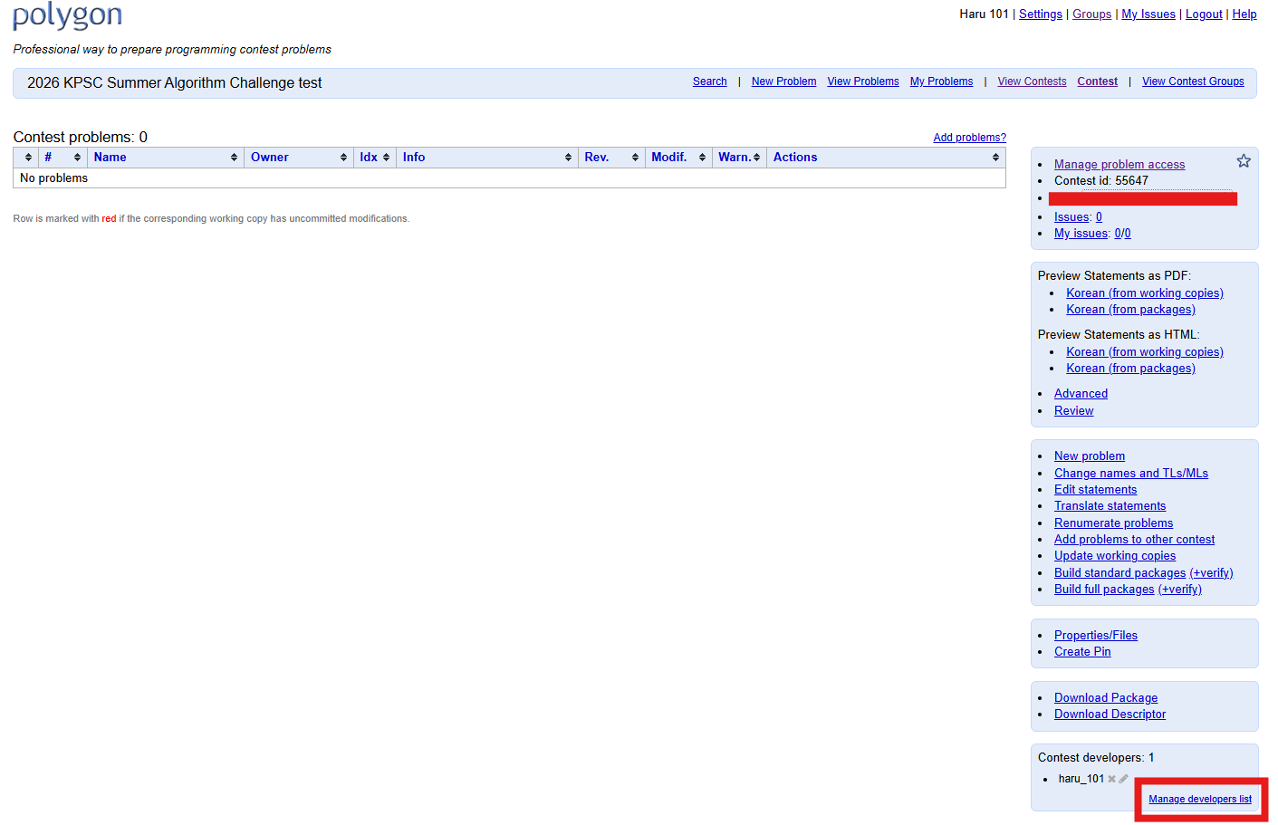Image resolution: width=1278 pixels, height=825 pixels.
Task: Click New problem in the side panel
Action: tap(1090, 456)
